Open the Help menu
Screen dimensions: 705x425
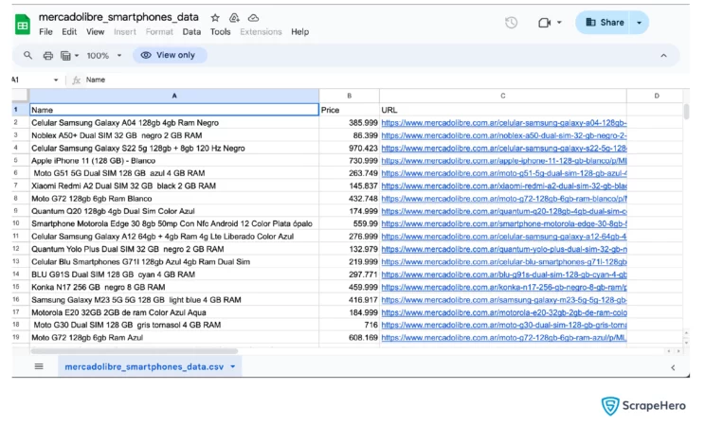coord(299,32)
